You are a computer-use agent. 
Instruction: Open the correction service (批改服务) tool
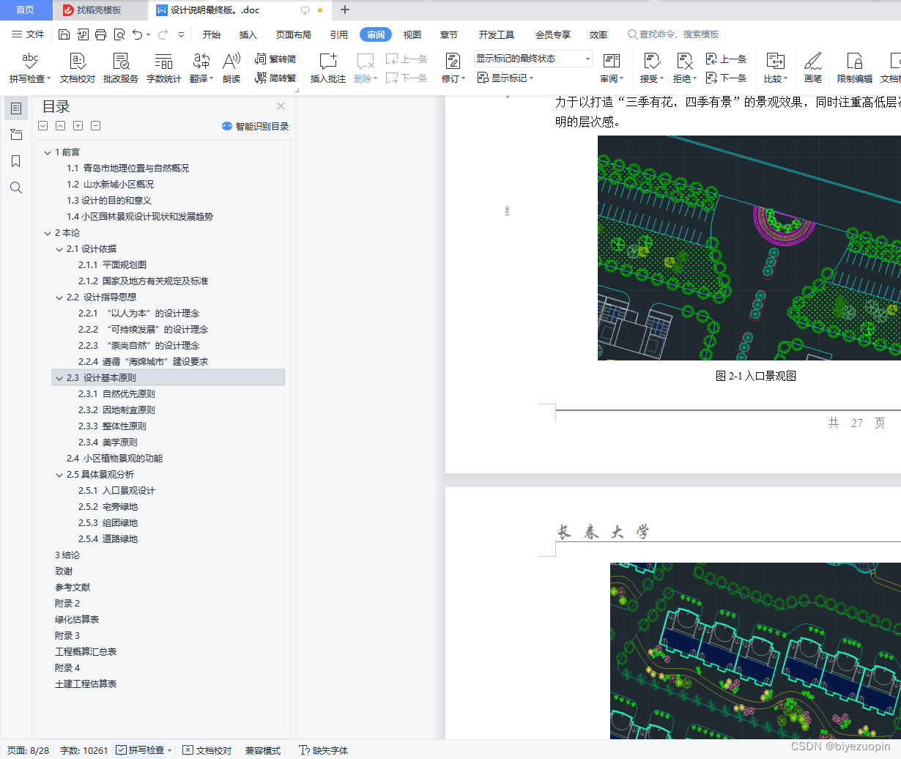[x=121, y=68]
